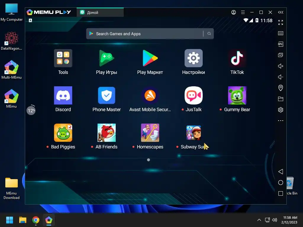Launch the Bad Piggies game
303x227 pixels.
point(63,133)
